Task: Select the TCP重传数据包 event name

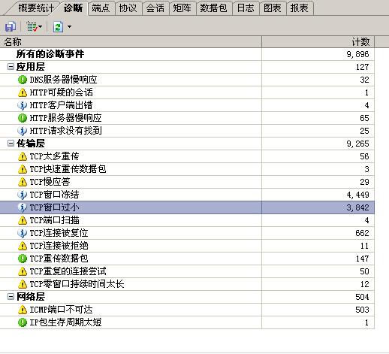Action: 59,259
